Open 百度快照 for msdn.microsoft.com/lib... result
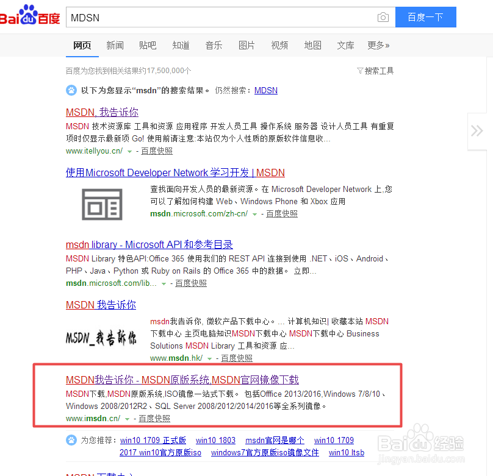This screenshot has height=476, width=493. 191,283
